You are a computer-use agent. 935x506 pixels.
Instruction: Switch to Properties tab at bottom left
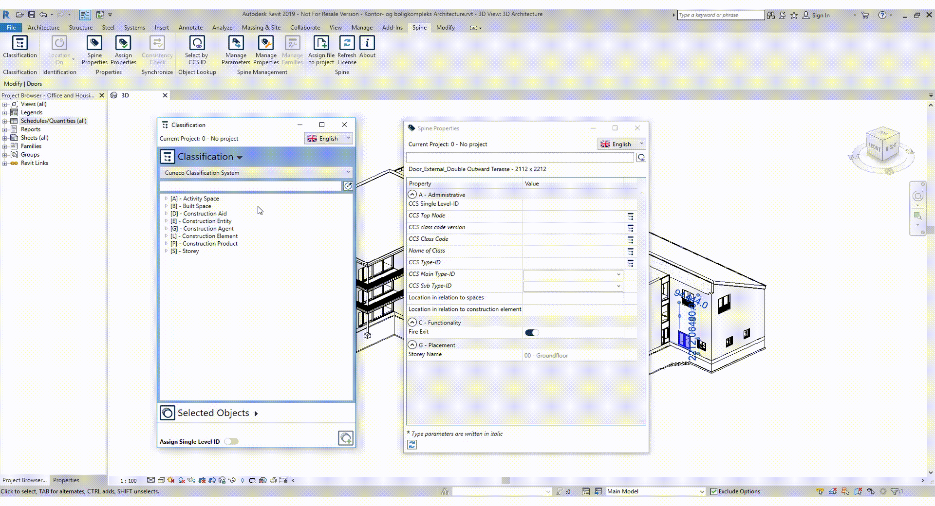[66, 480]
